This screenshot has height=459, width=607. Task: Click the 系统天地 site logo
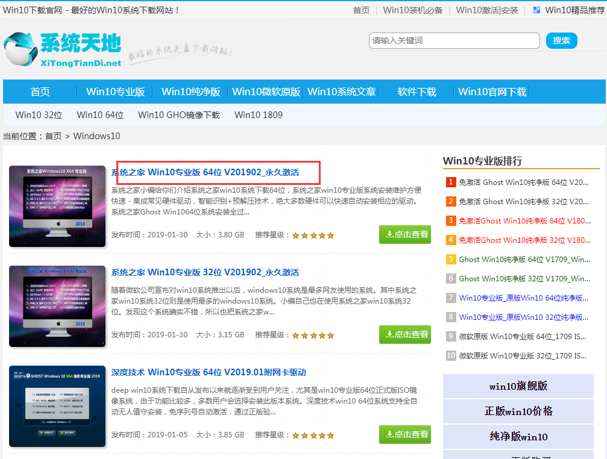point(63,49)
